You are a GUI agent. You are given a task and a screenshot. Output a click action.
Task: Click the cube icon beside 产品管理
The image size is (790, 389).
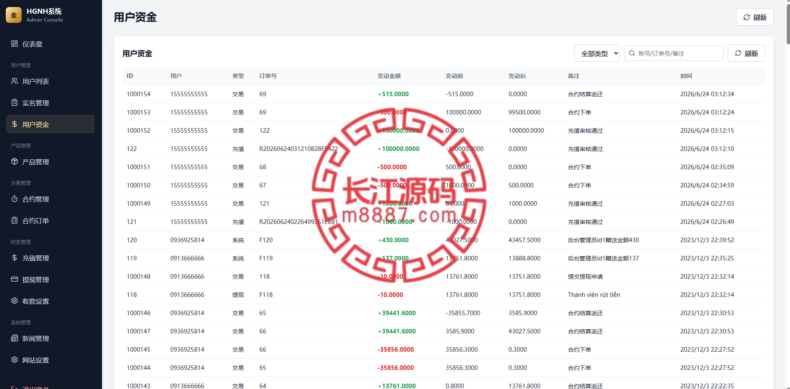click(15, 161)
